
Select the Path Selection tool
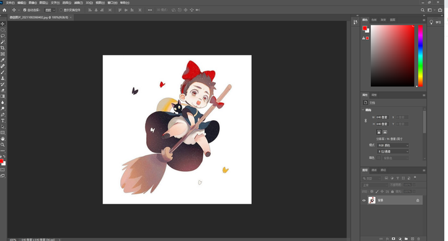(x=2, y=126)
